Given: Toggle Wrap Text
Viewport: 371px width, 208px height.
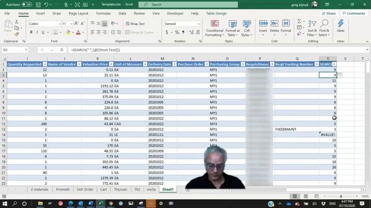Looking at the screenshot, I should (135, 24).
